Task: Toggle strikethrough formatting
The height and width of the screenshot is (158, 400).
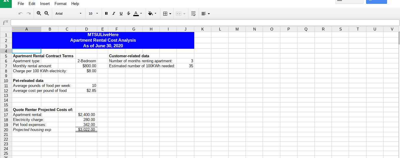Action: [128, 14]
